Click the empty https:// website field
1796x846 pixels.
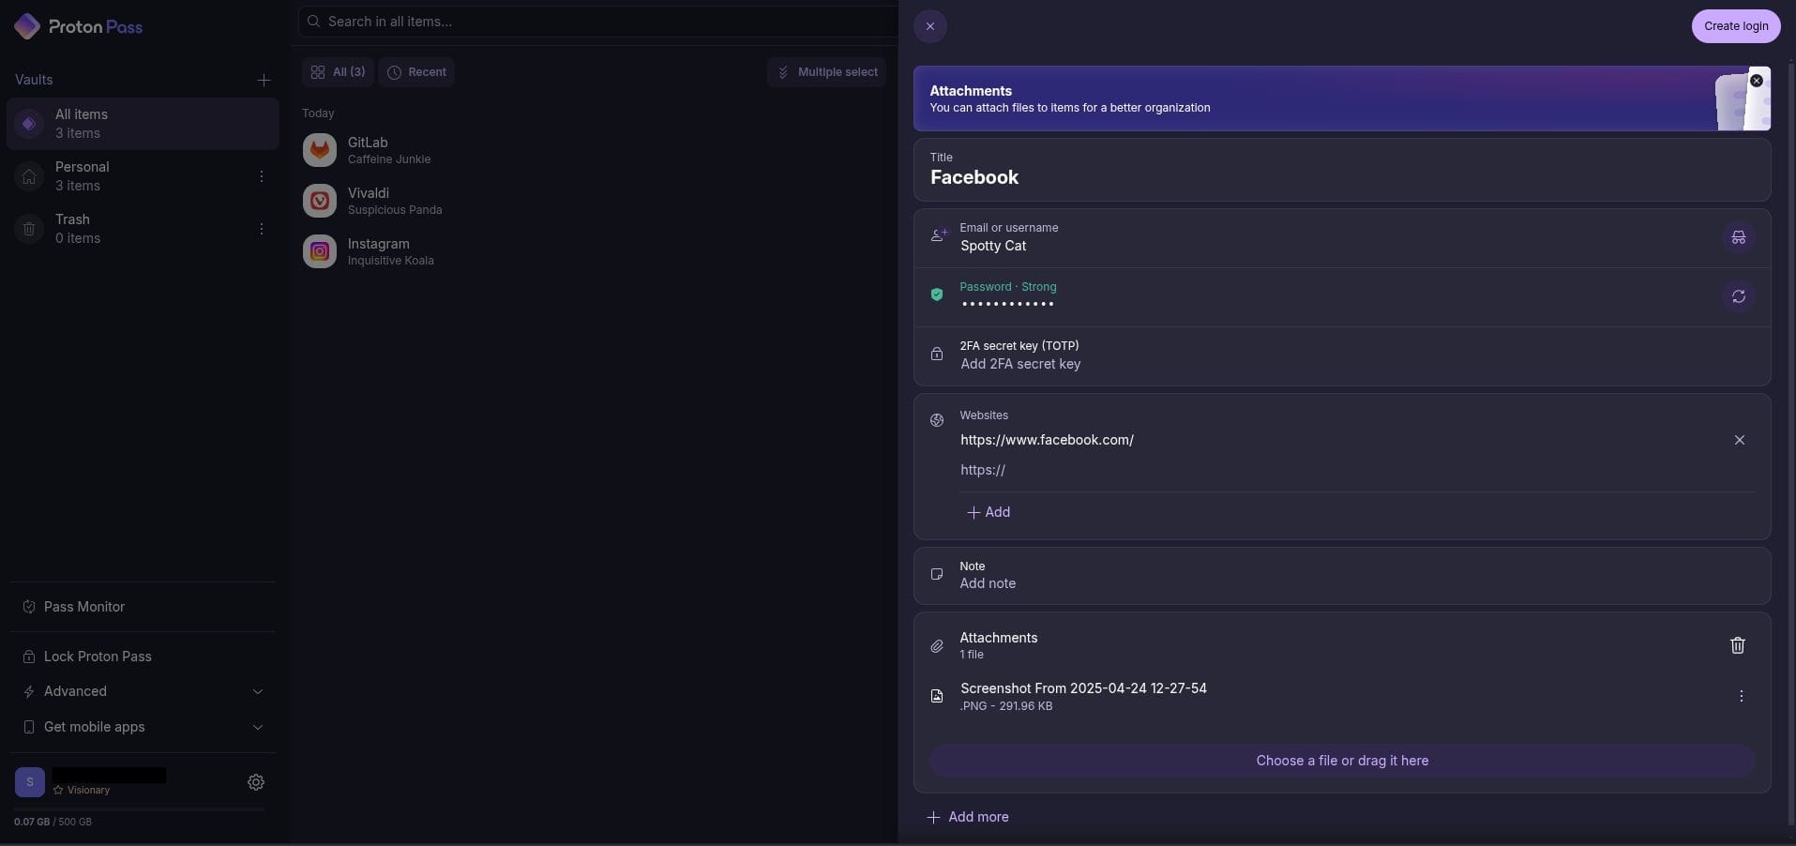[1357, 470]
